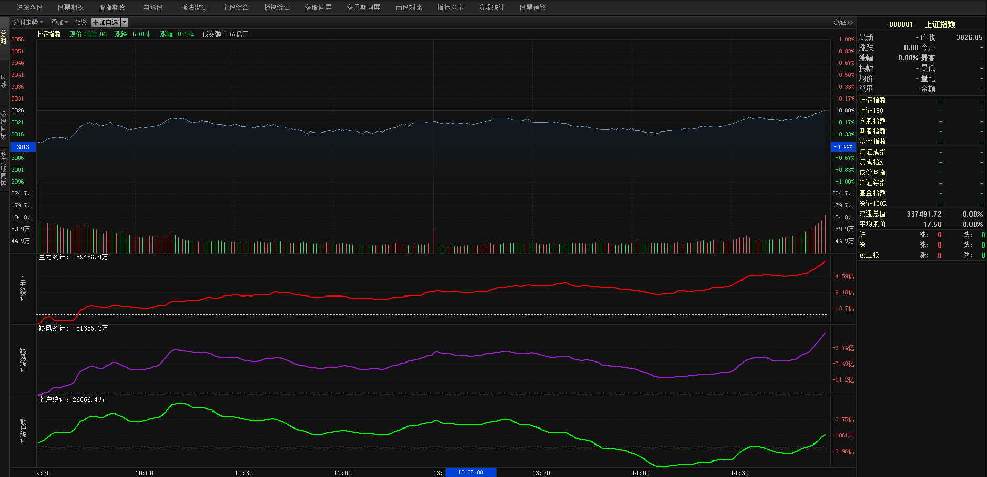Screen dimensions: 987x477
Task: Open 股票预警 alerts in the top menu
Action: pos(533,7)
